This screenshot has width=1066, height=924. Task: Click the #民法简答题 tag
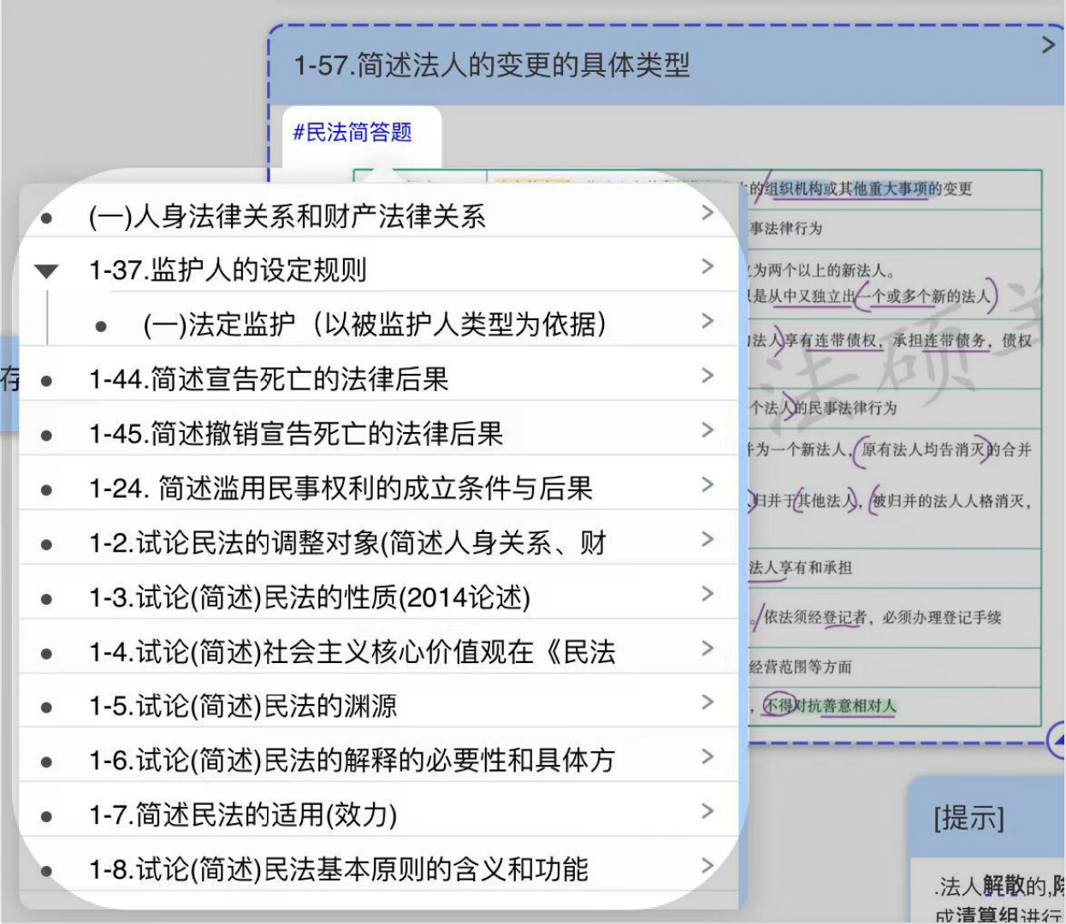click(x=352, y=133)
